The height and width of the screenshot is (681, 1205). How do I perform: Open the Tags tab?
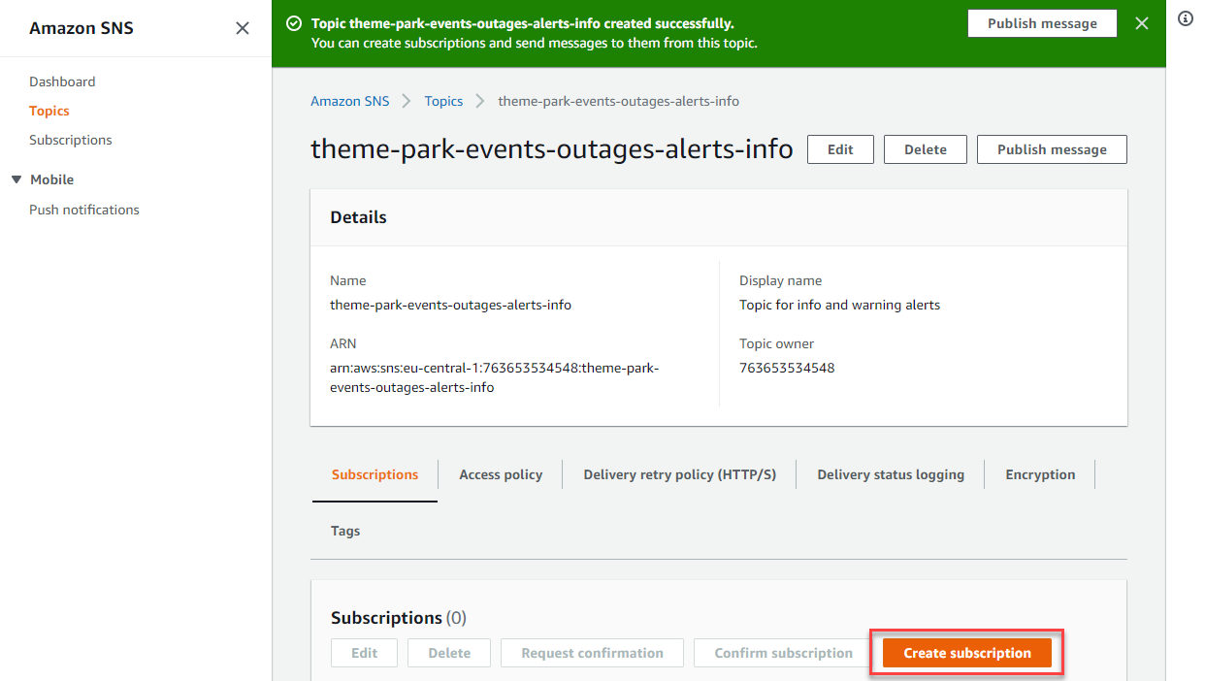(x=345, y=531)
